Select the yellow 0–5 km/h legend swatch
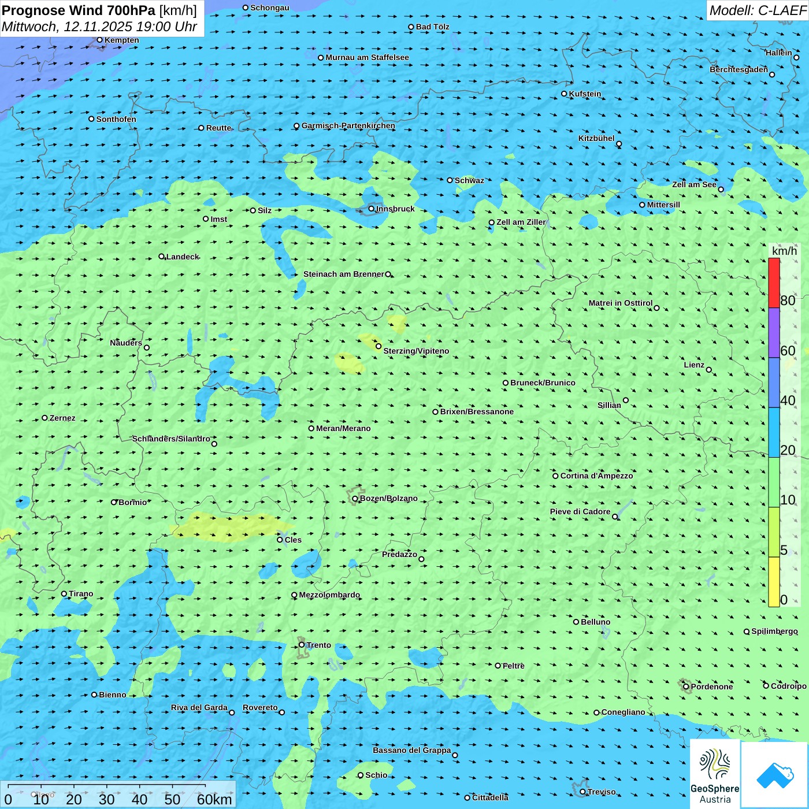The height and width of the screenshot is (809, 809). point(774,581)
